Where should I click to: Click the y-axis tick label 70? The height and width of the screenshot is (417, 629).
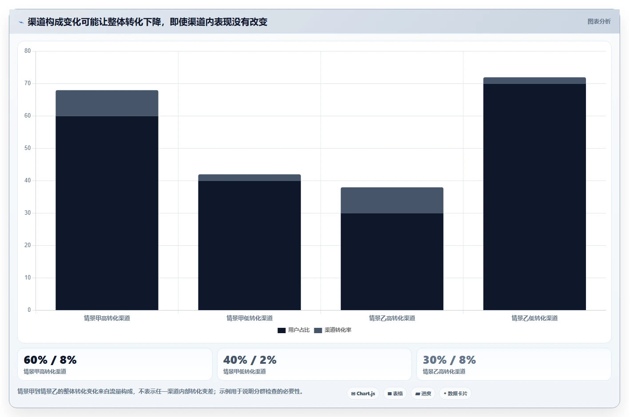[x=28, y=83]
